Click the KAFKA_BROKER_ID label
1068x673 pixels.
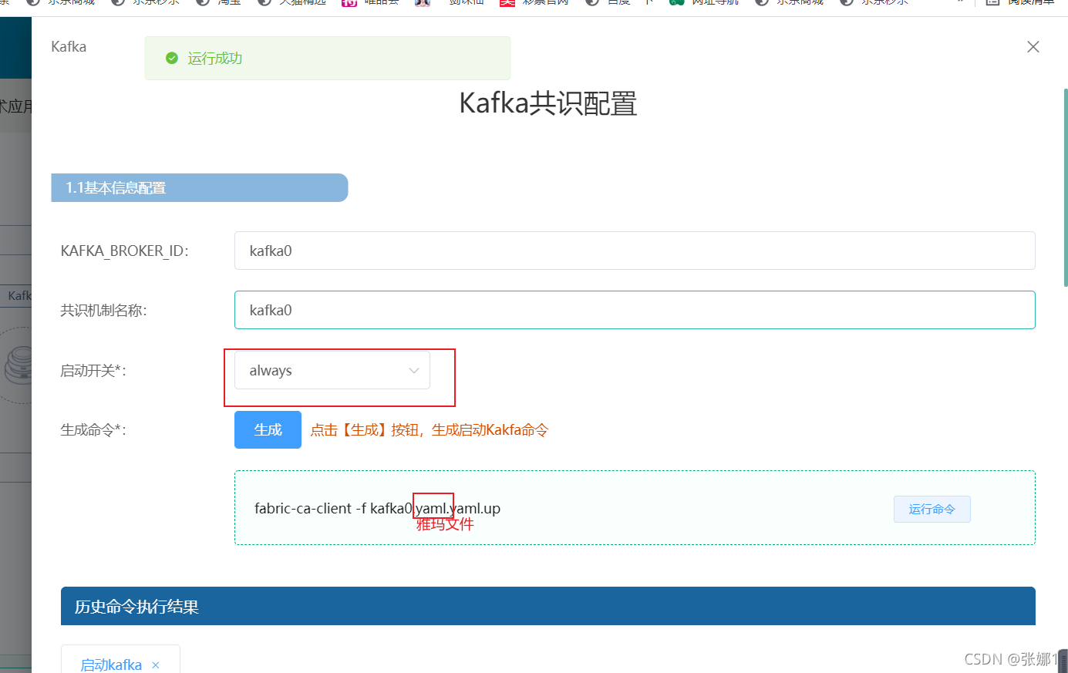(x=124, y=251)
